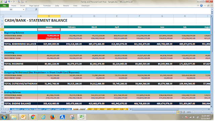Click the Excel application icon in title bar
215x122 pixels.
[x=2, y=2]
